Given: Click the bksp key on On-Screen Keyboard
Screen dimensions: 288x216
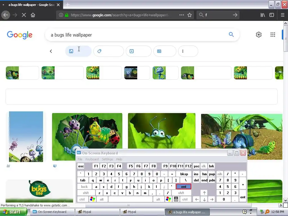Looking at the screenshot, I should click(x=184, y=174).
